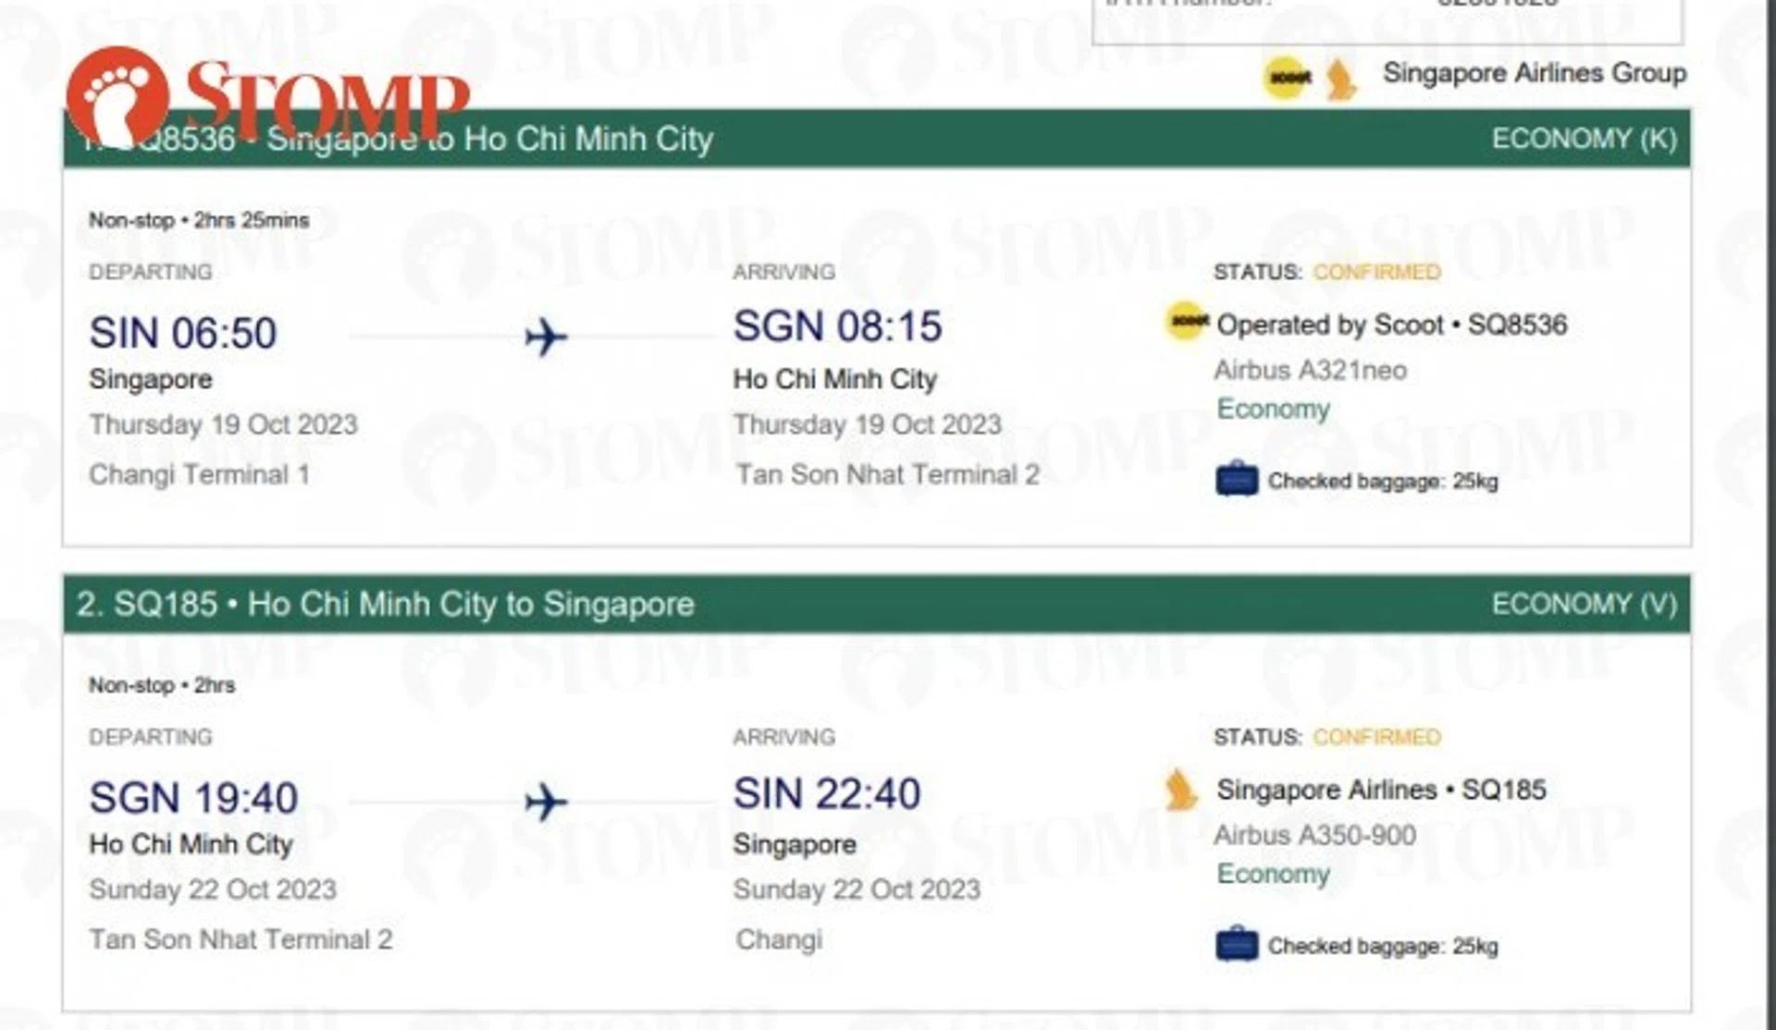1776x1030 pixels.
Task: Click the SGN 08:15 arrival time
Action: click(x=837, y=326)
